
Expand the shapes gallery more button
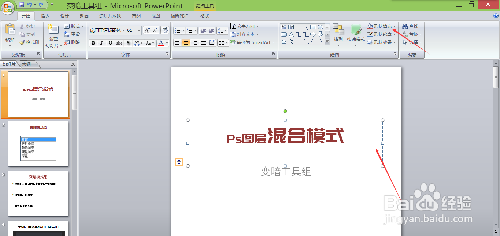[327, 42]
